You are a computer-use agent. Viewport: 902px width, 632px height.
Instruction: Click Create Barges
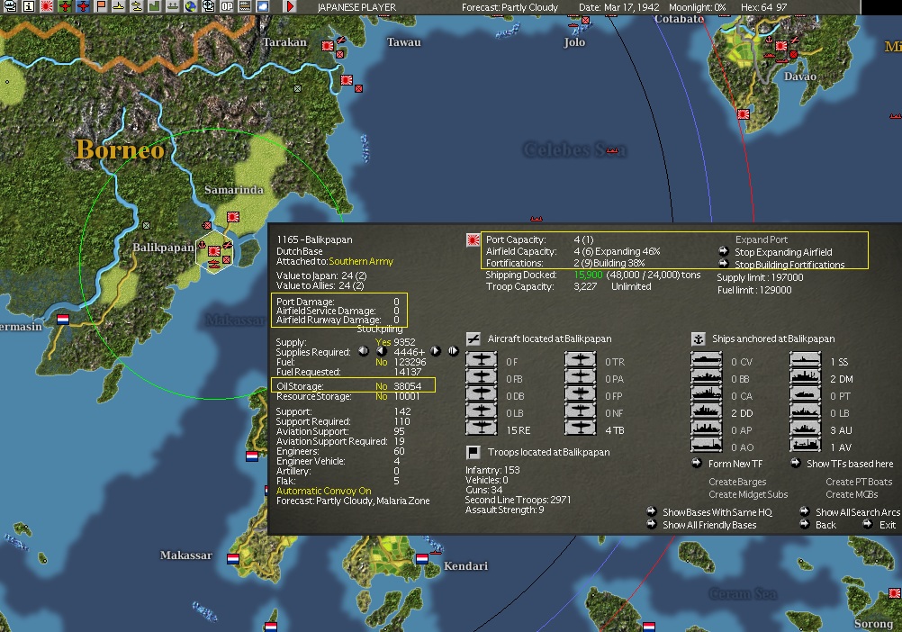point(737,482)
